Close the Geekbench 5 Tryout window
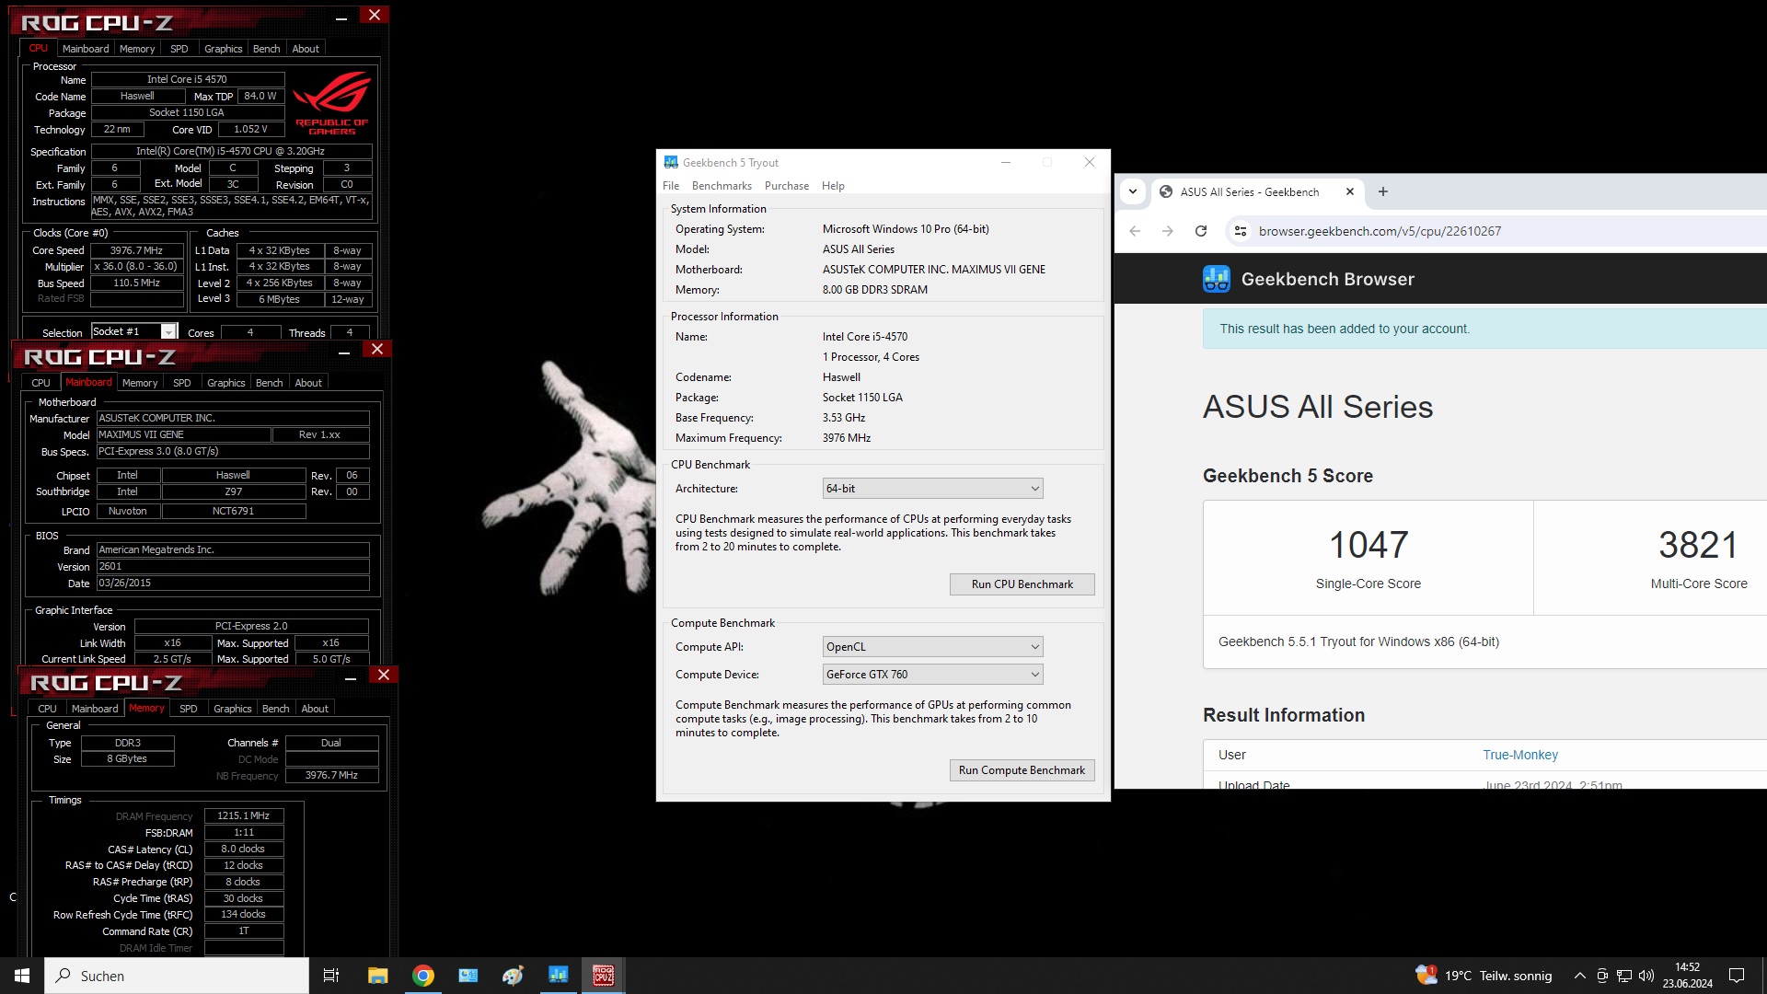The height and width of the screenshot is (994, 1767). 1090,162
